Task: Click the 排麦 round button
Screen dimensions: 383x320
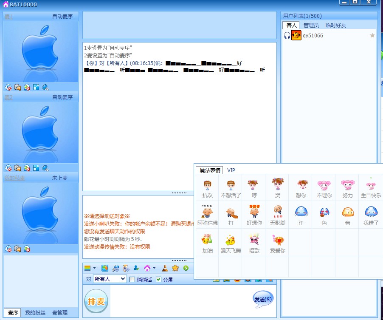Action: click(96, 301)
